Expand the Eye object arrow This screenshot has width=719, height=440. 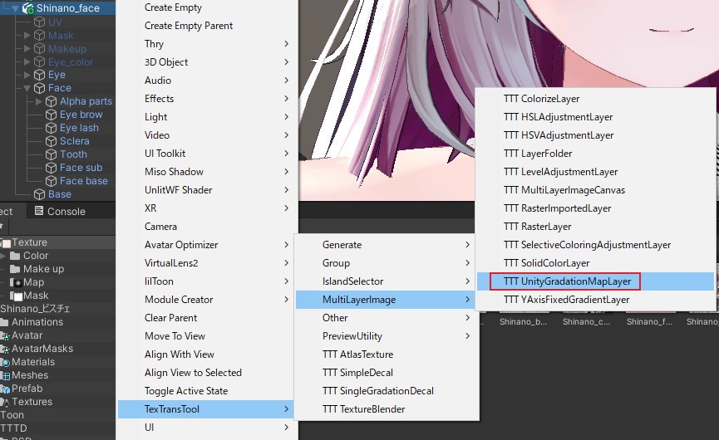pyautogui.click(x=27, y=75)
